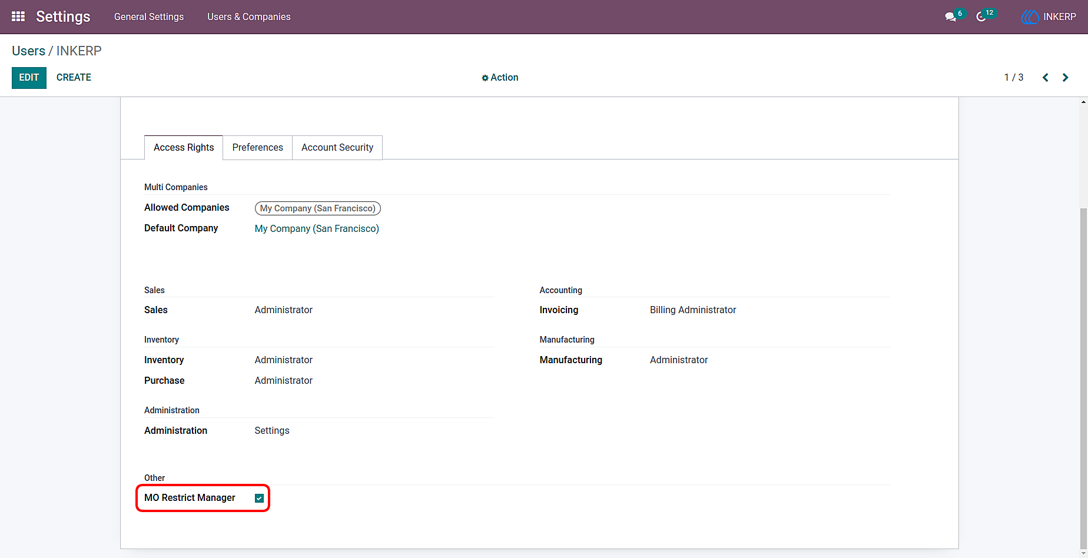The image size is (1088, 558).
Task: Click the EDIT button
Action: tap(29, 78)
